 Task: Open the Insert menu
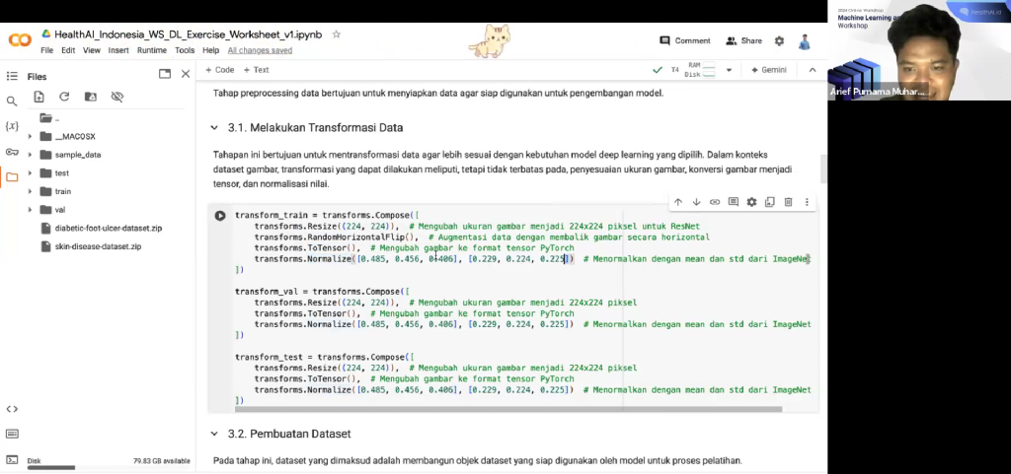(118, 50)
